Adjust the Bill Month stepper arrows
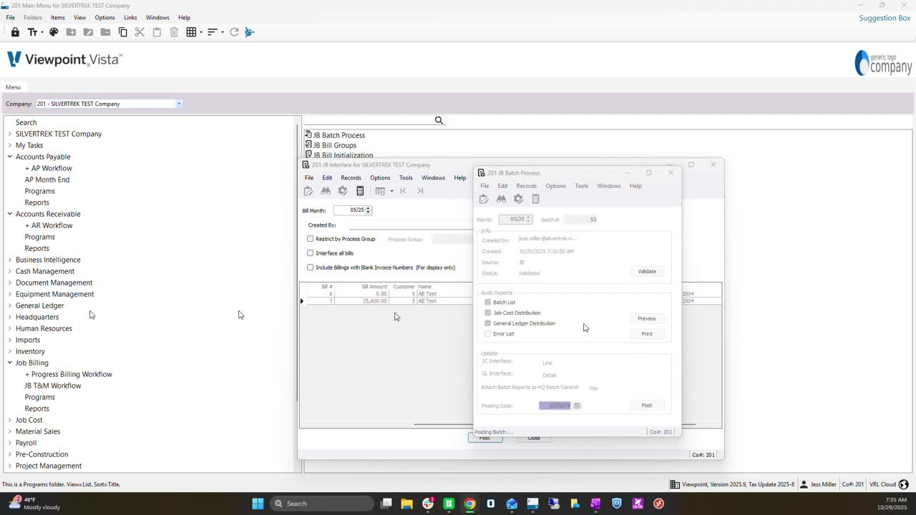The height and width of the screenshot is (515, 916). click(369, 210)
